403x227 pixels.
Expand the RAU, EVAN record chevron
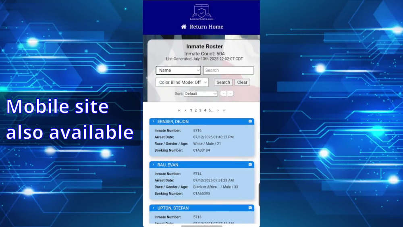pos(154,165)
